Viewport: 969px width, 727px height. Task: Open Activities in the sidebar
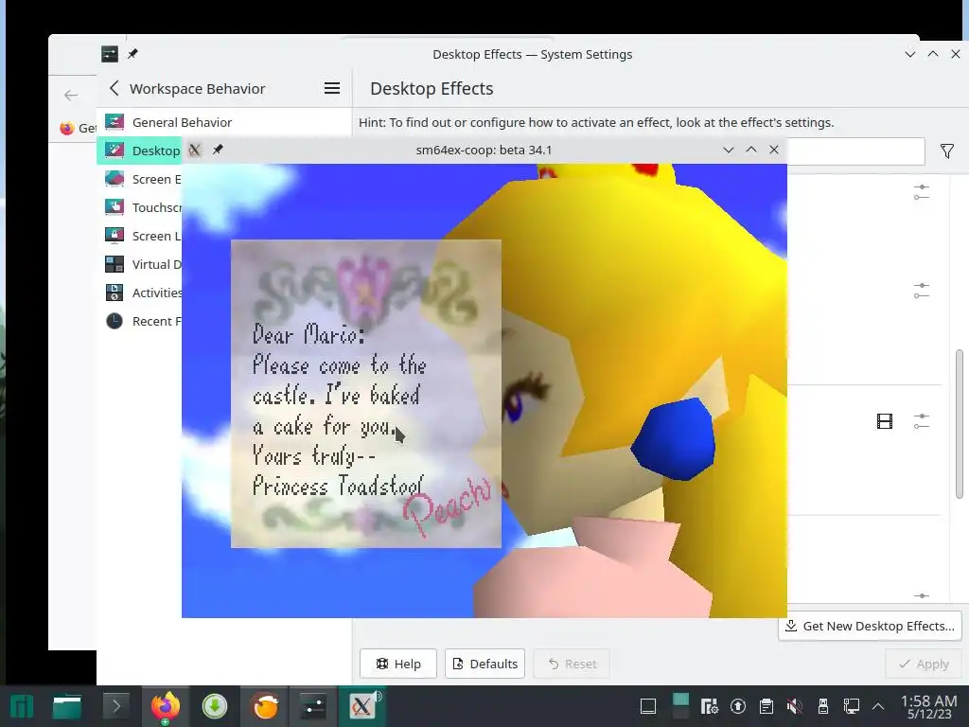[140, 293]
